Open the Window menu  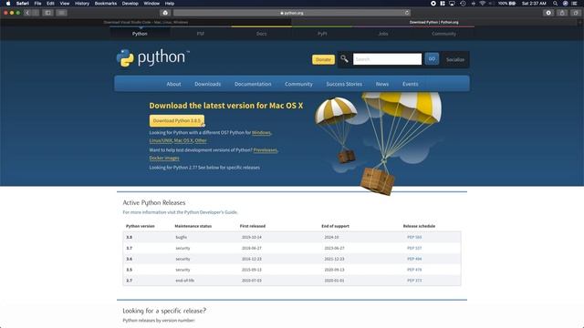[x=151, y=4]
